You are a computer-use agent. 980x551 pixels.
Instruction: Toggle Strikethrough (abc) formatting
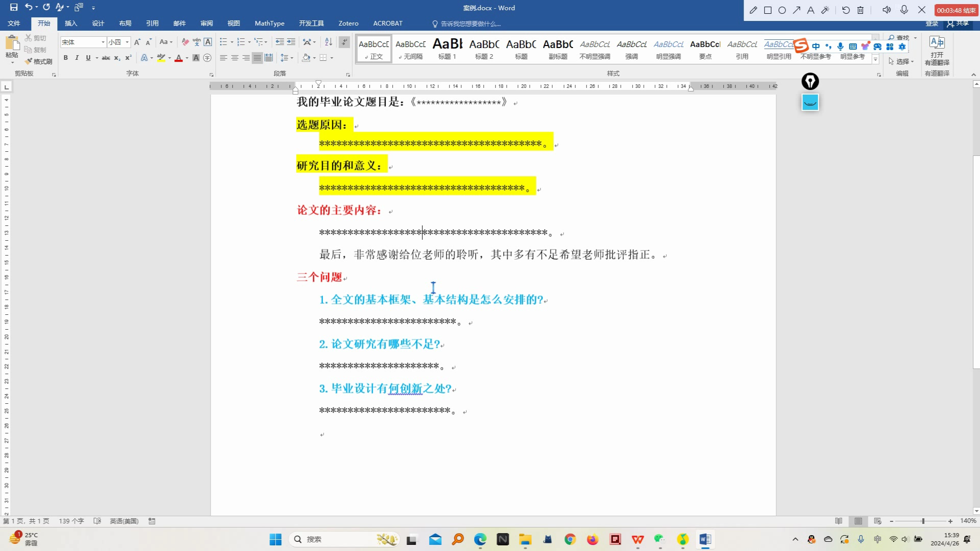[106, 58]
